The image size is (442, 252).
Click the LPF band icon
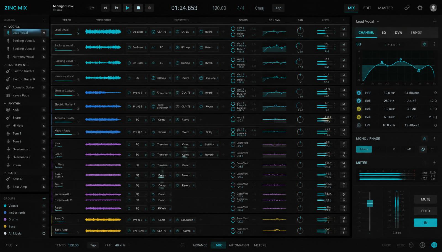(359, 125)
